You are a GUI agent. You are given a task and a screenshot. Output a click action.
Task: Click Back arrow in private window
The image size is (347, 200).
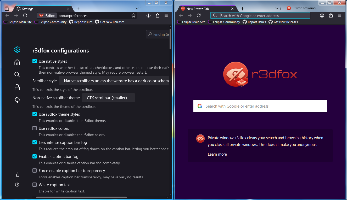(x=181, y=16)
